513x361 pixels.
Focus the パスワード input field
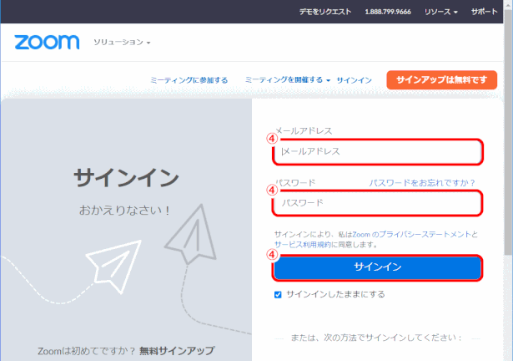point(378,202)
